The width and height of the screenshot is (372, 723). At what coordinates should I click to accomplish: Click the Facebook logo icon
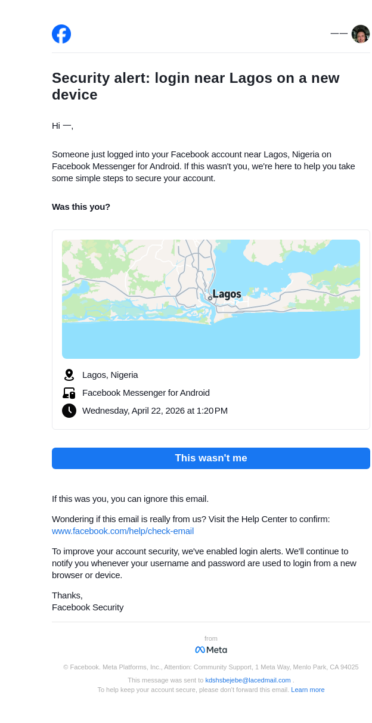pos(61,34)
